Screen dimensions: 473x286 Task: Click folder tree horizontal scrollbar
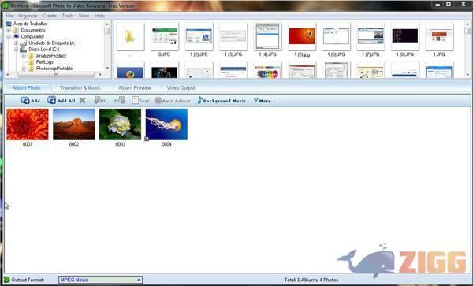56,74
